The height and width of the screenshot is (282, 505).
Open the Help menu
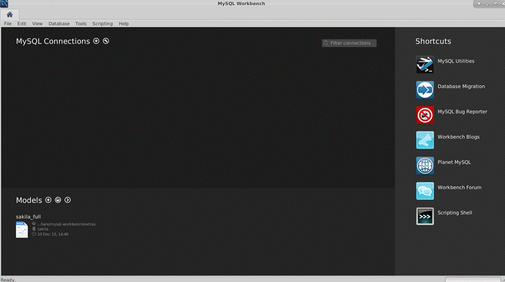[123, 23]
